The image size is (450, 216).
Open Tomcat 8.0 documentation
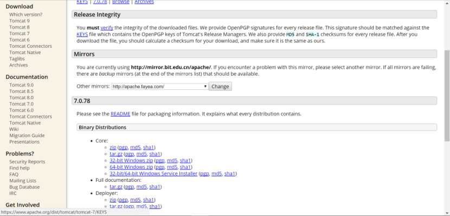pyautogui.click(x=21, y=97)
